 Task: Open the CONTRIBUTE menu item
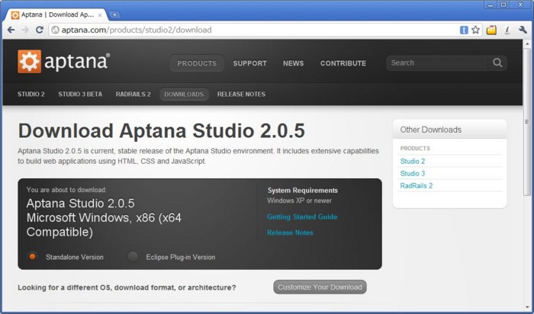(x=343, y=63)
